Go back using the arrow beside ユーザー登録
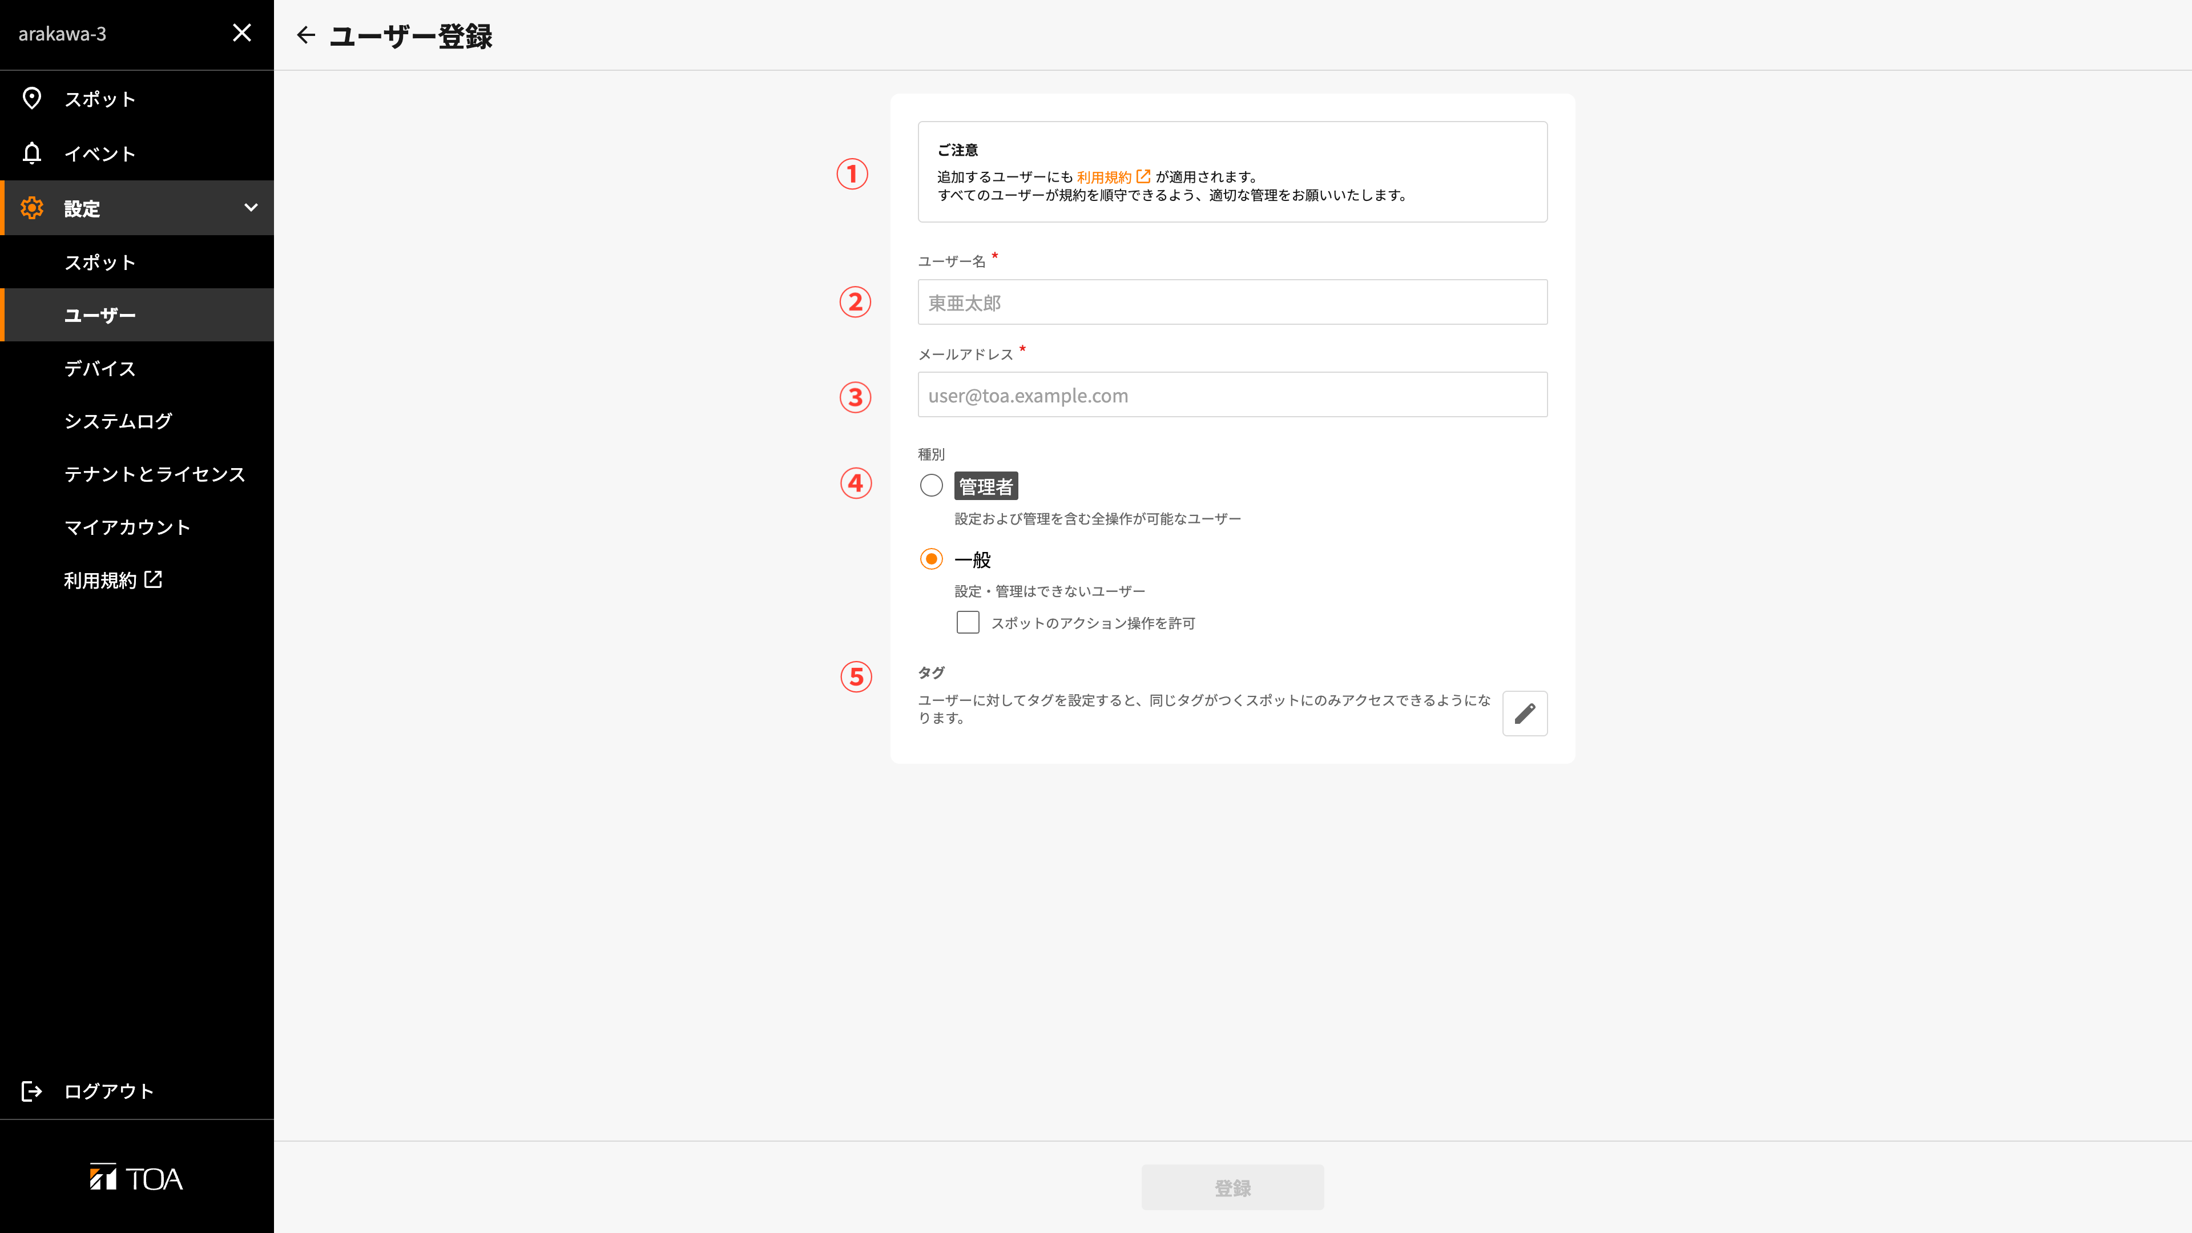The image size is (2192, 1233). [305, 35]
